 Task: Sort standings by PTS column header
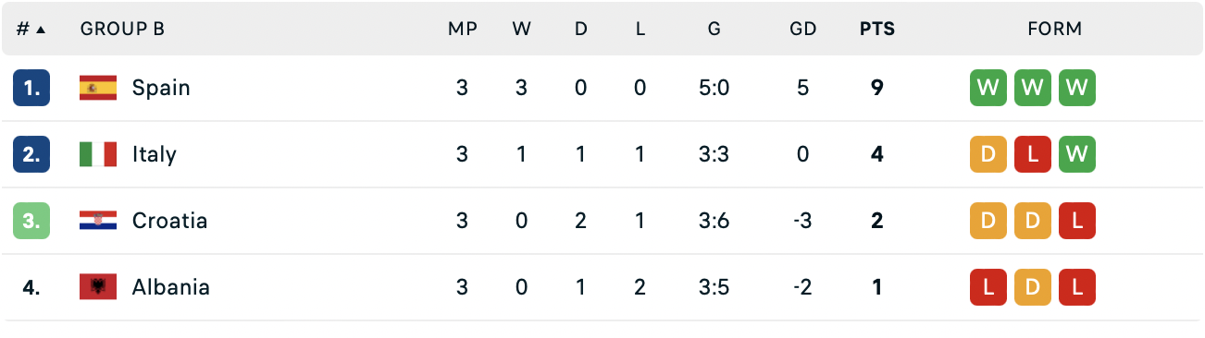877,29
